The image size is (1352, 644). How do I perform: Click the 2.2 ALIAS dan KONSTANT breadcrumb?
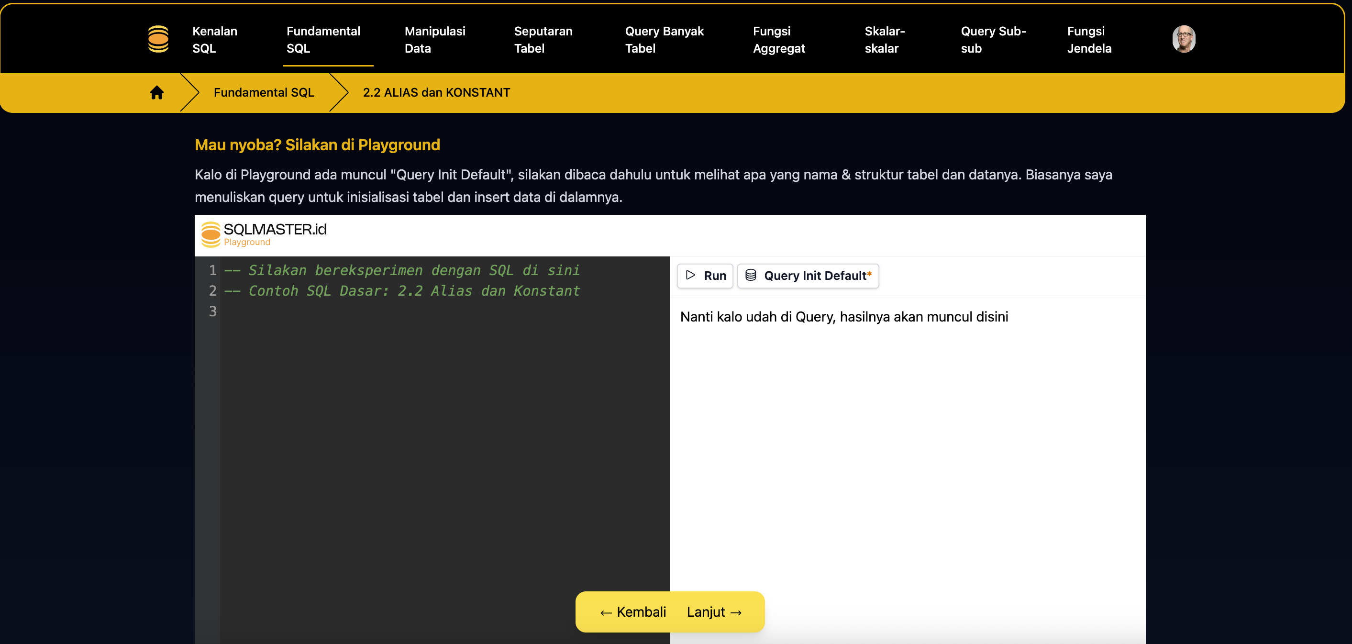(x=436, y=92)
